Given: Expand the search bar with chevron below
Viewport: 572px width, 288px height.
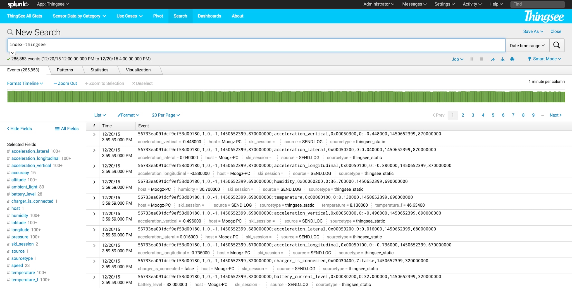Looking at the screenshot, I should click(x=13, y=53).
